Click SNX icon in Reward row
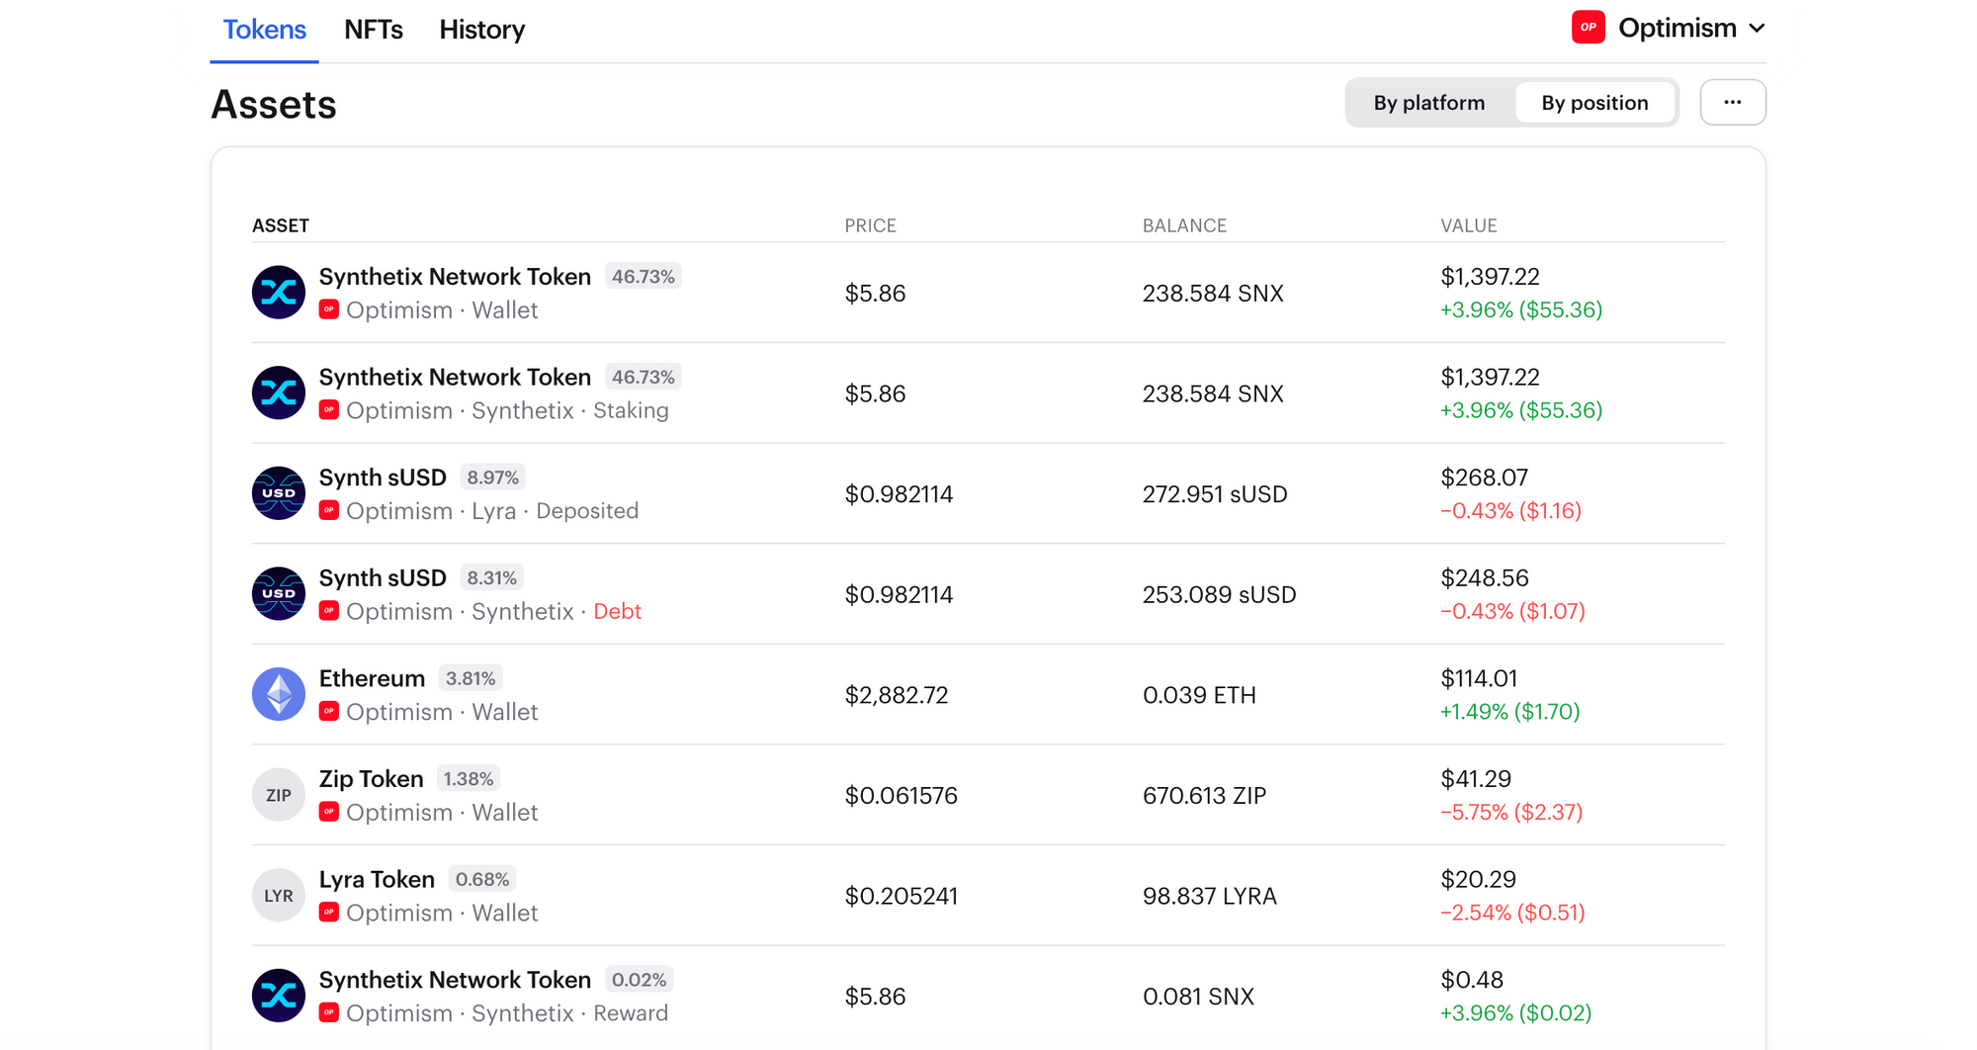1977x1050 pixels. (279, 996)
